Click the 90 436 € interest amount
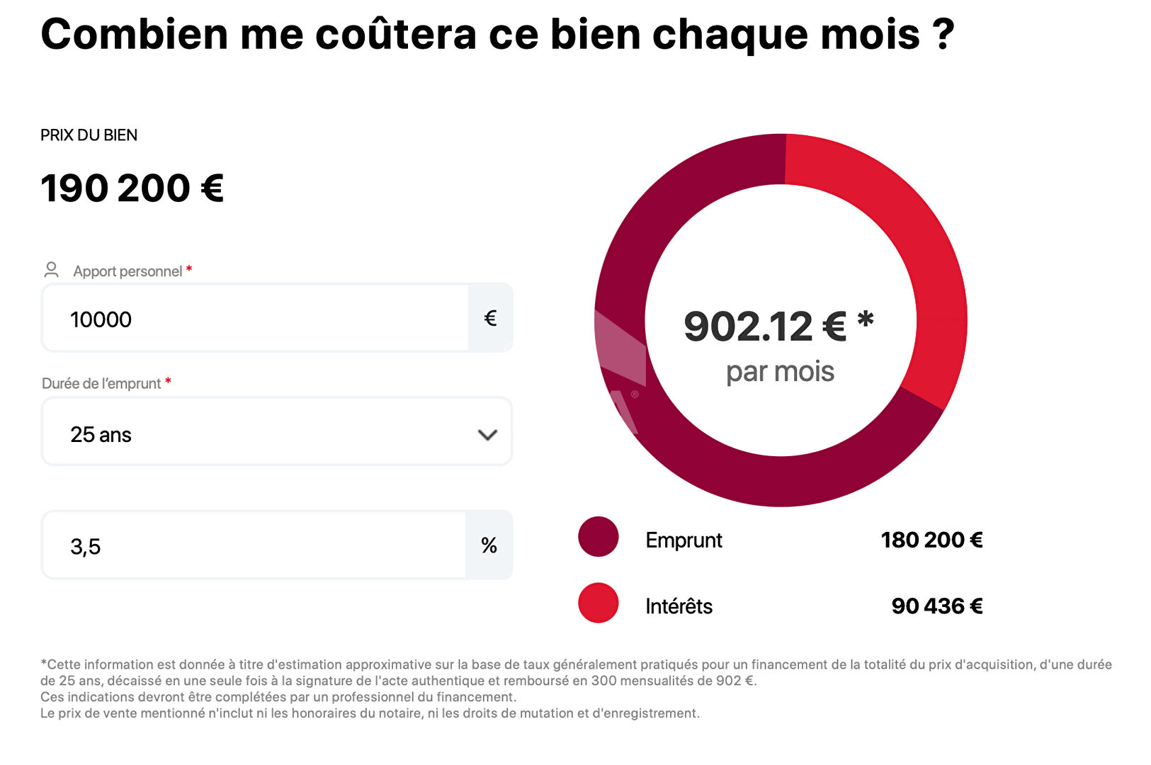Image resolution: width=1151 pixels, height=765 pixels. pyautogui.click(x=936, y=606)
